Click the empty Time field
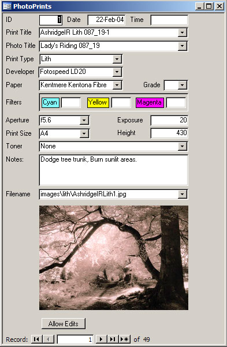The image size is (227, 347). tap(169, 20)
